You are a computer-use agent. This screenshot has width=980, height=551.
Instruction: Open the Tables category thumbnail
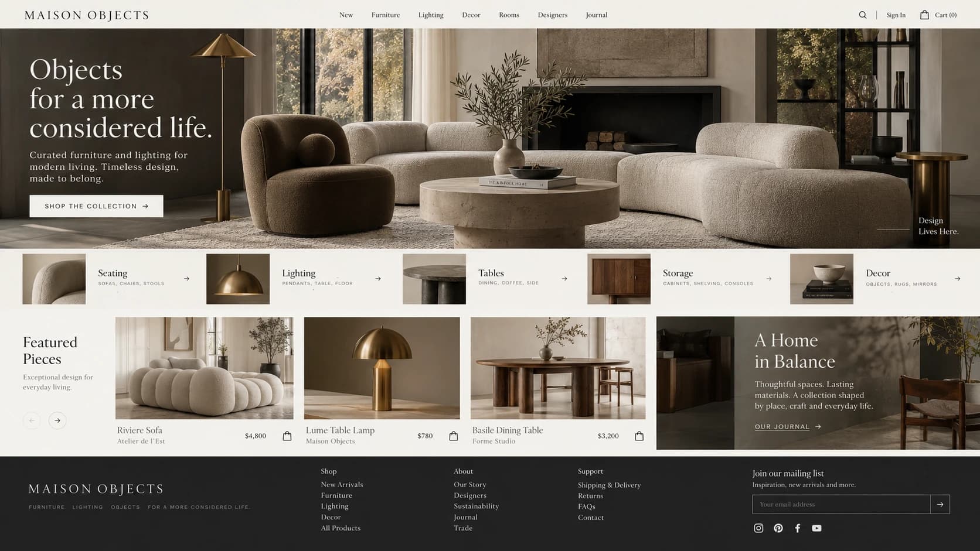tap(434, 279)
